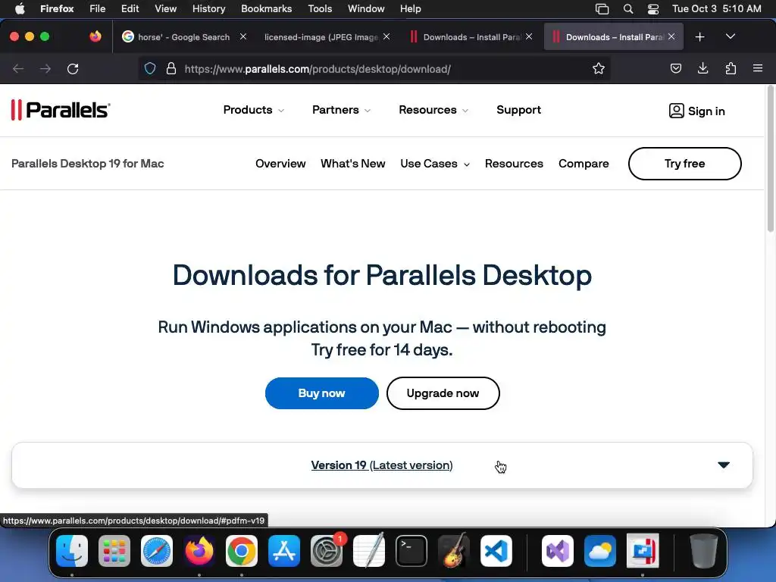Expand Version 19 accordion arrow
Viewport: 776px width, 582px height.
pos(724,465)
